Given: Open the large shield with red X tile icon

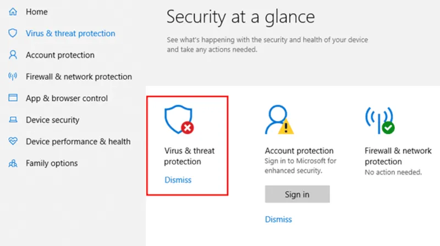Looking at the screenshot, I should (x=179, y=119).
